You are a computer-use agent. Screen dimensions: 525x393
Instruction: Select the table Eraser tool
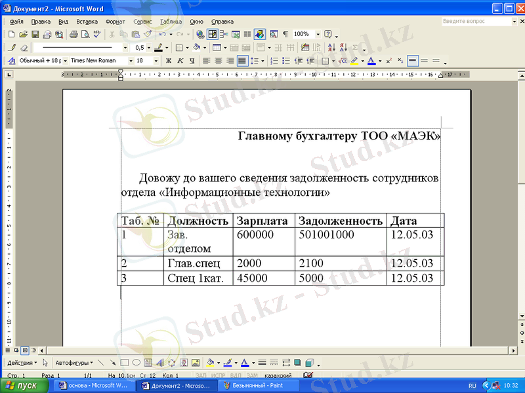click(24, 48)
